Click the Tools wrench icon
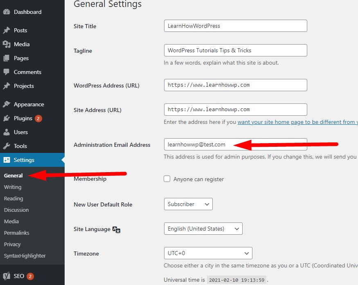 7,146
